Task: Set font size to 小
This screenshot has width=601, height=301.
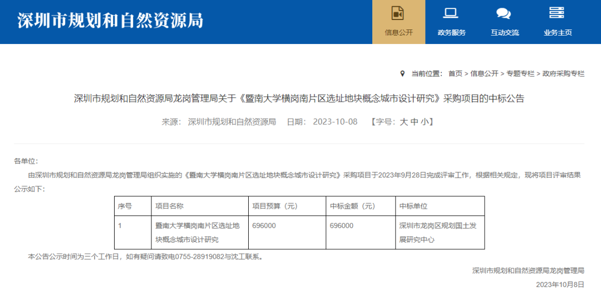Action: pos(425,122)
